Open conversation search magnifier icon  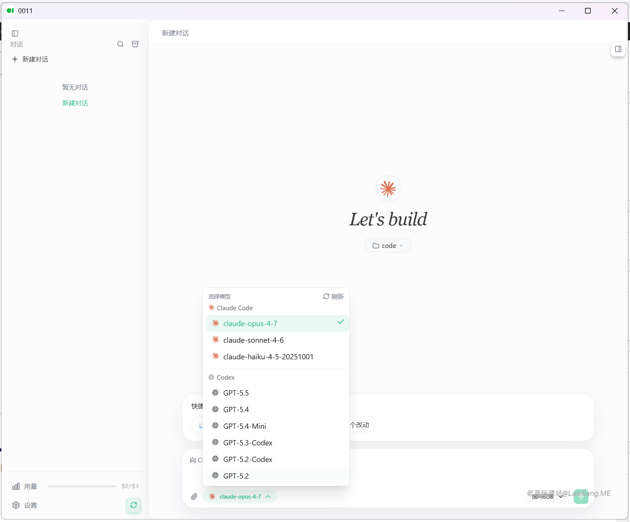pos(120,44)
